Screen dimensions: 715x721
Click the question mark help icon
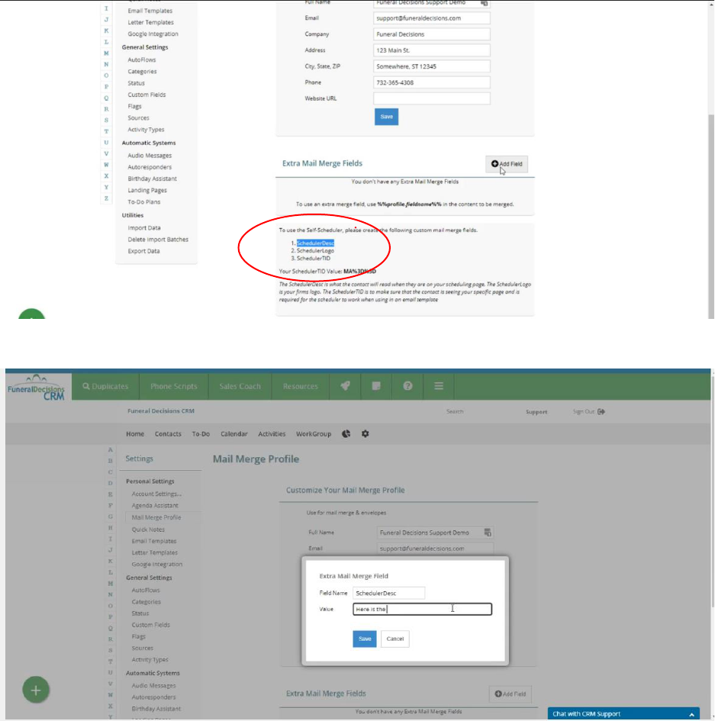coord(407,386)
